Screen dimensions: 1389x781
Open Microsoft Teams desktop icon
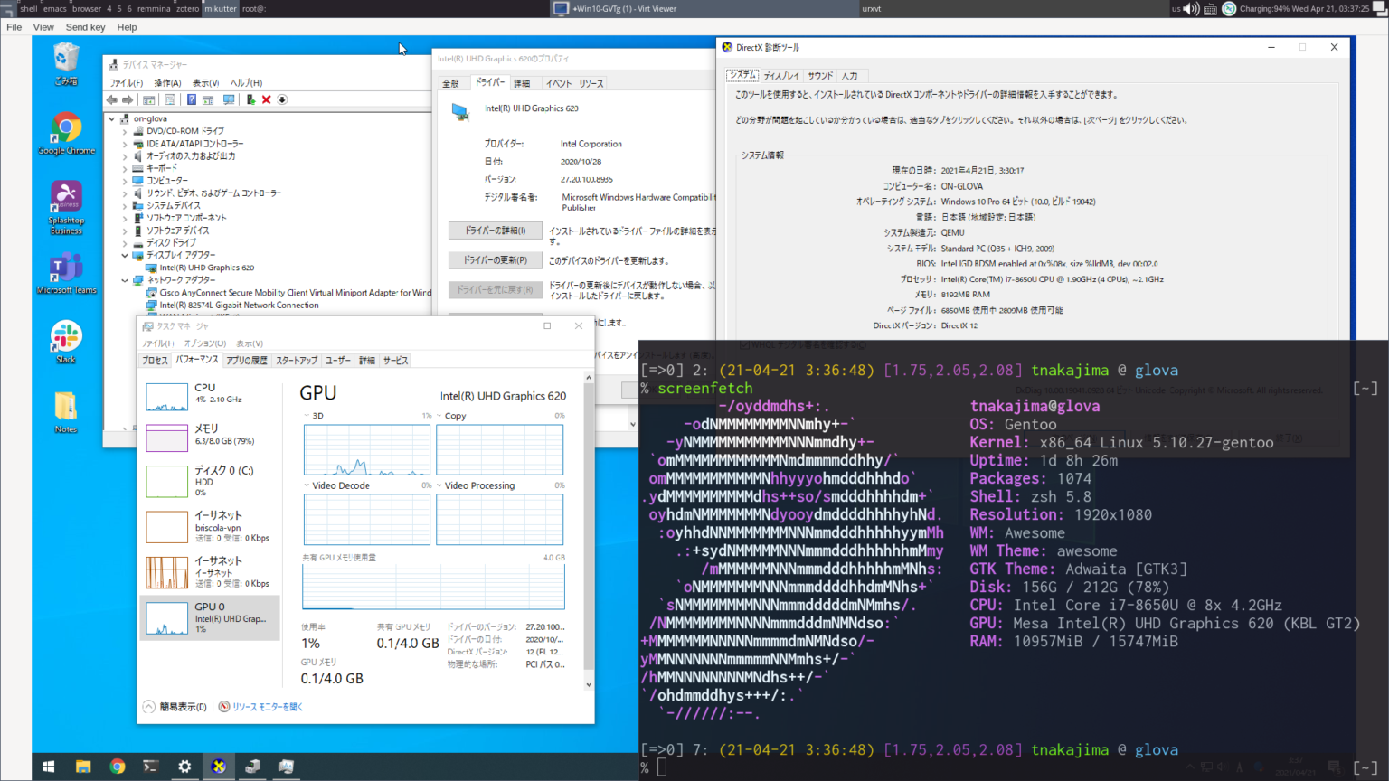[x=66, y=274]
